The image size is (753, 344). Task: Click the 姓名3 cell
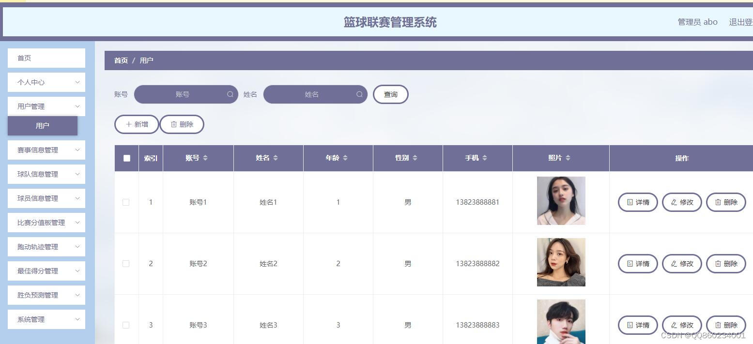point(268,325)
